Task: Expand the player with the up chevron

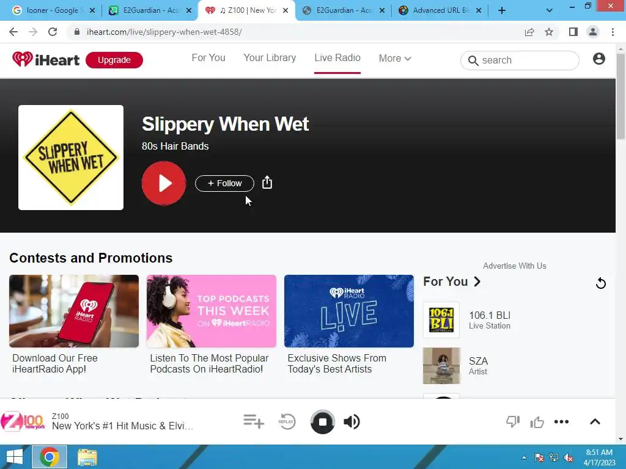Action: 595,421
